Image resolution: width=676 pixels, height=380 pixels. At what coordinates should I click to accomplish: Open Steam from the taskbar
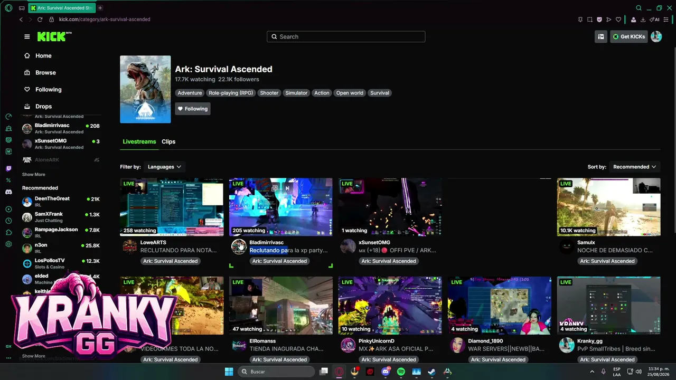(432, 372)
